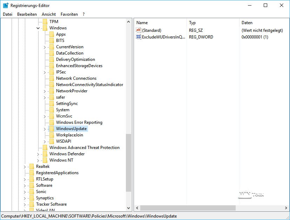Viewport: 290px width, 220px height.
Task: Click the 0x00000001 (1) data cell
Action: click(x=255, y=37)
